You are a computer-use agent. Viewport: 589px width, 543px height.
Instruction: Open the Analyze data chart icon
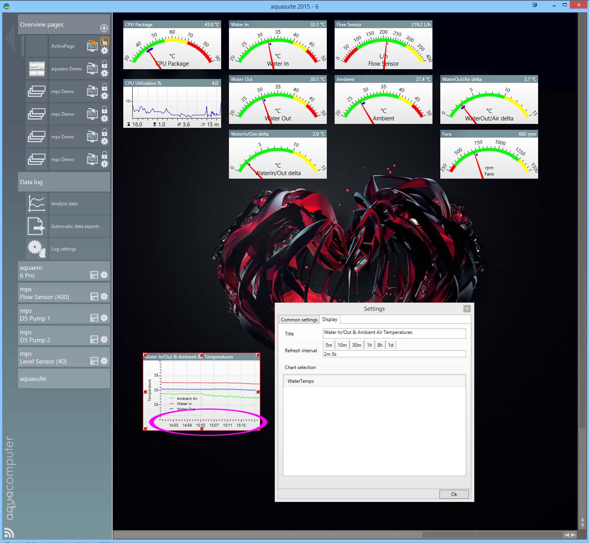click(36, 203)
